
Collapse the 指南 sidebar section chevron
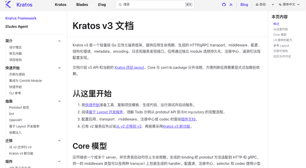click(x=59, y=101)
